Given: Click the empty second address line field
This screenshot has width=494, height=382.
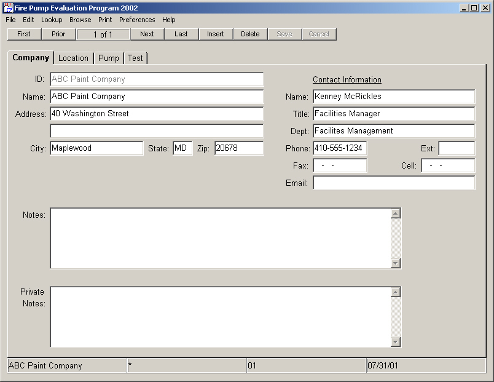Looking at the screenshot, I should click(157, 131).
